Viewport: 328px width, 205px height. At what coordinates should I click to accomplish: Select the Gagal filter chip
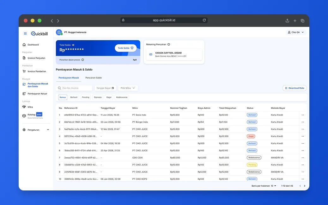[109, 97]
